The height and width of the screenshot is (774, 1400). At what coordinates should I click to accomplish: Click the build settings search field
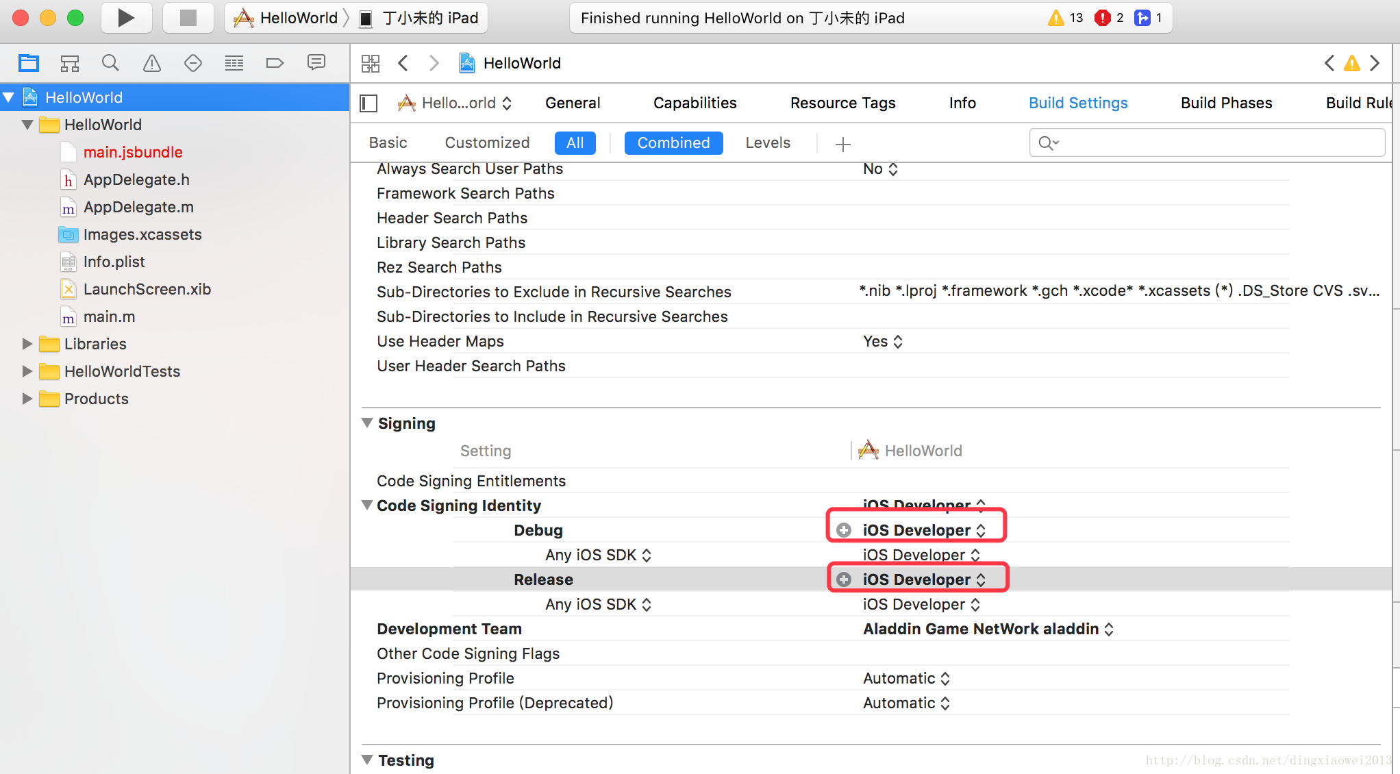(x=1207, y=142)
